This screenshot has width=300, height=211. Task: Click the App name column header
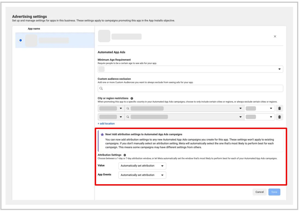point(34,29)
